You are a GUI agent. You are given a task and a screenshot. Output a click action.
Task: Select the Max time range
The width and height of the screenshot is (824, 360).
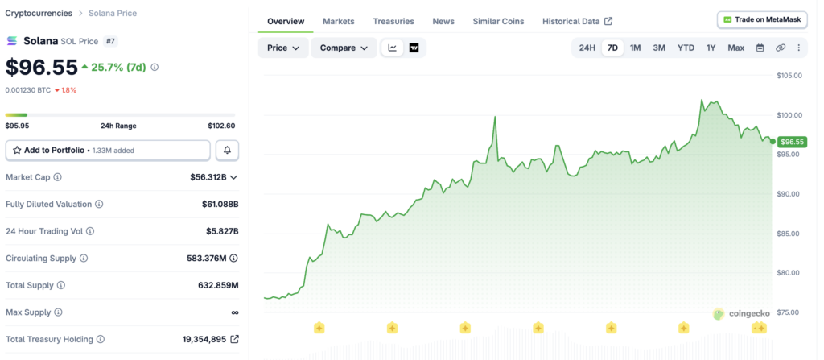click(735, 48)
